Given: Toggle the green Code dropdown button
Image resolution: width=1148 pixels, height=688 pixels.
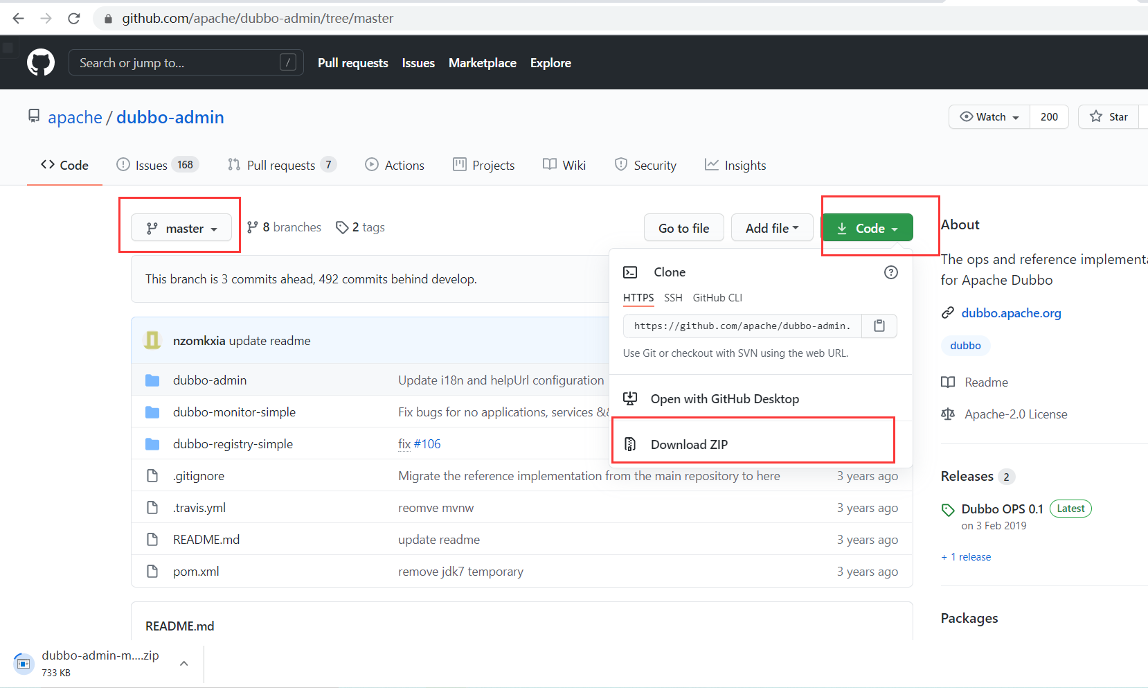Looking at the screenshot, I should 867,228.
